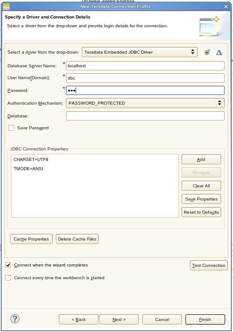This screenshot has width=233, height=332.
Task: Cancel the connection profile wizard
Action: point(162,319)
